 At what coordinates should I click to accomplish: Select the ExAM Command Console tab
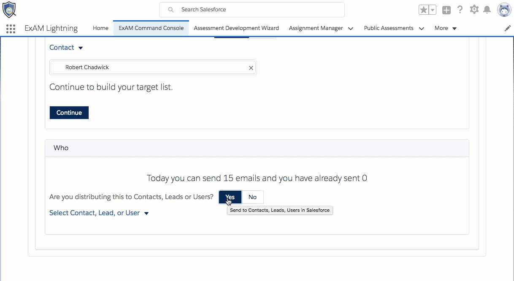(151, 28)
